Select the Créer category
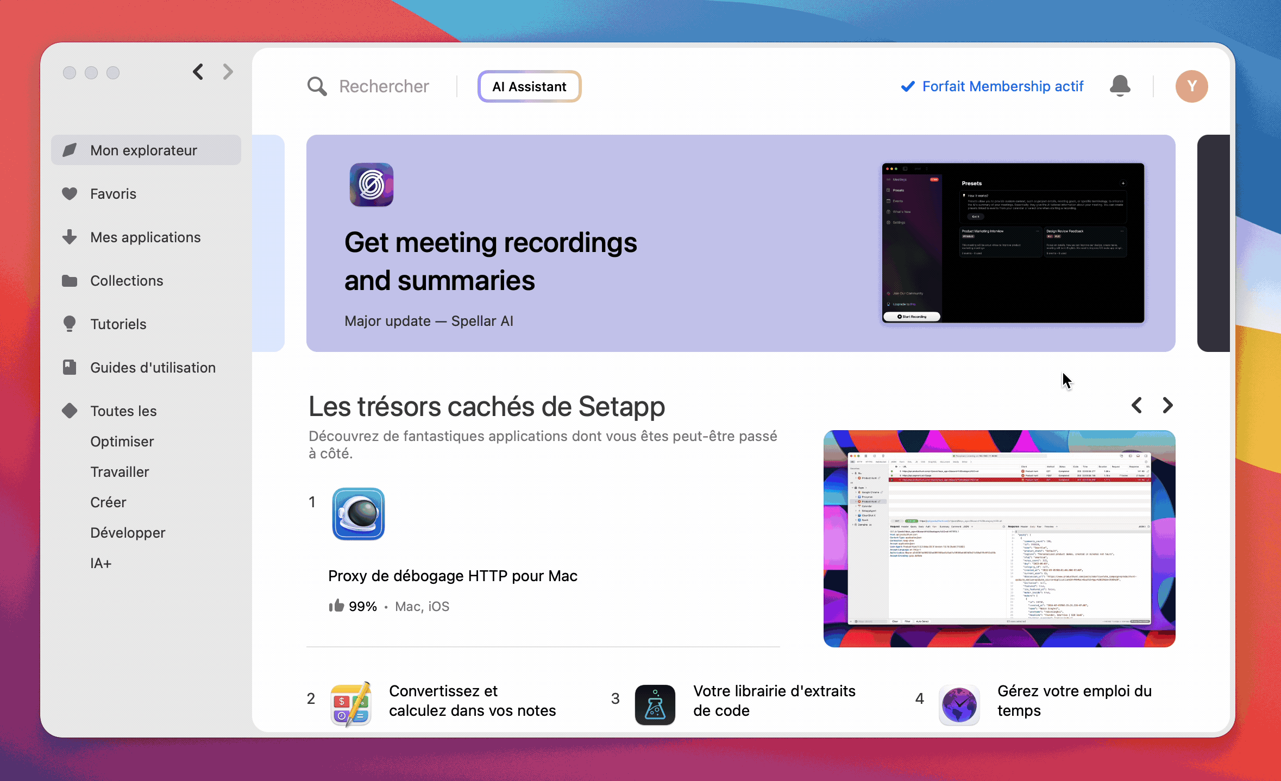This screenshot has height=781, width=1281. click(108, 502)
